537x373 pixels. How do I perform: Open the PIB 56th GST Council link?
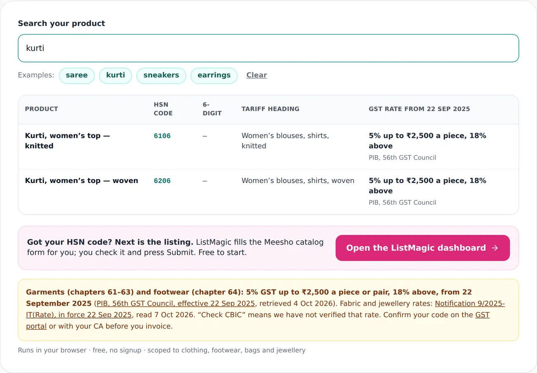(x=176, y=304)
